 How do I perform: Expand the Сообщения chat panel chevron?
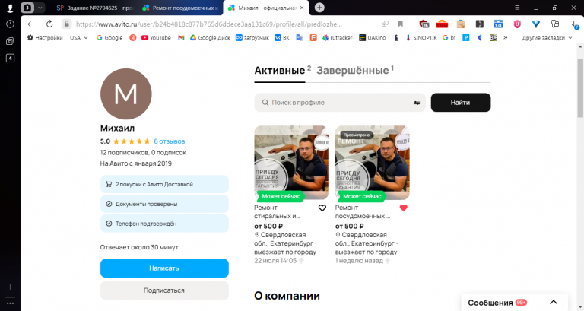point(554,303)
